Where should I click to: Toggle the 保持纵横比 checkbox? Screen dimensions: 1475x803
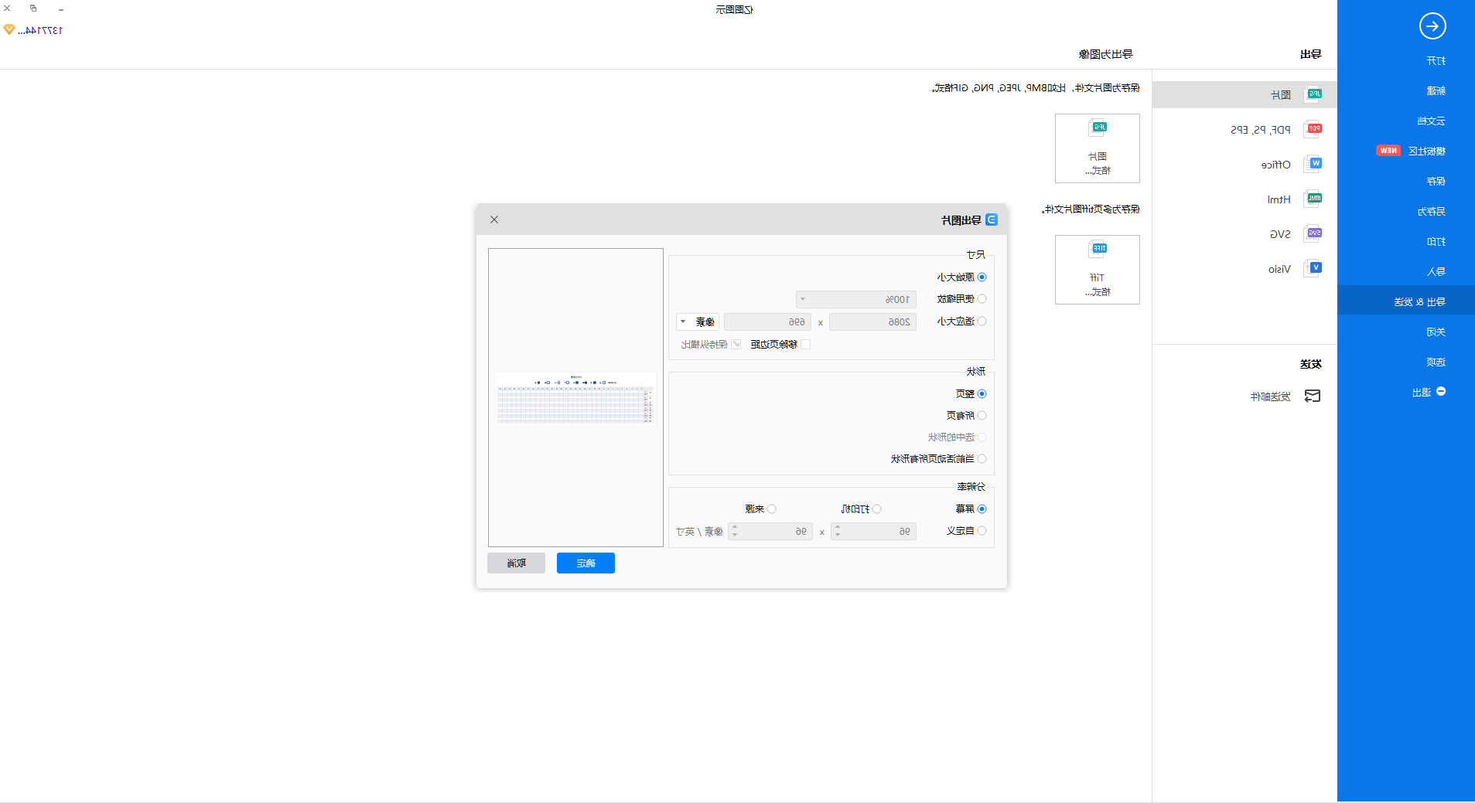[736, 344]
